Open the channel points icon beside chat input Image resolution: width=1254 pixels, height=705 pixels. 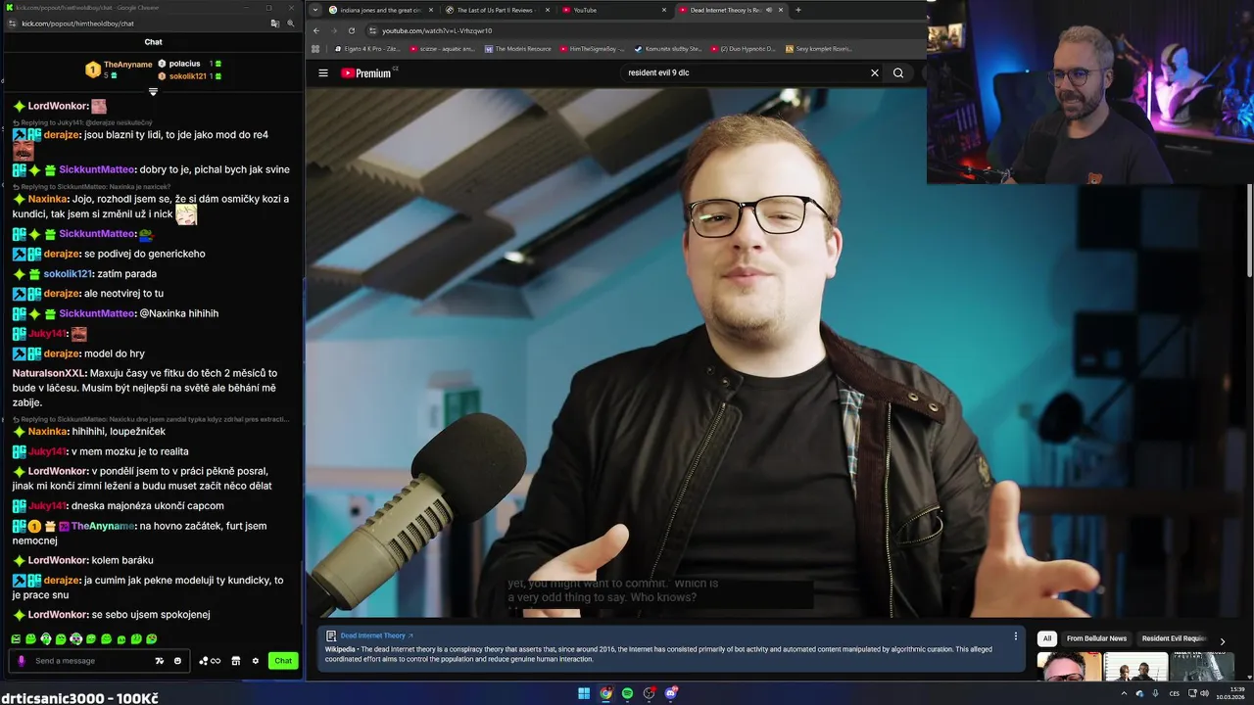tap(210, 661)
